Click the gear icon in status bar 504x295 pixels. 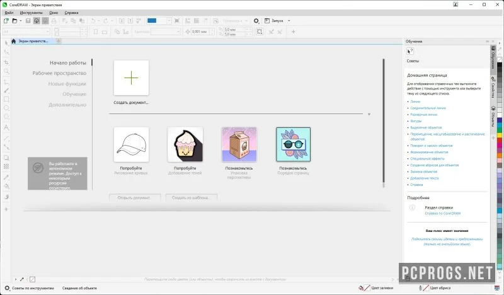click(7, 288)
